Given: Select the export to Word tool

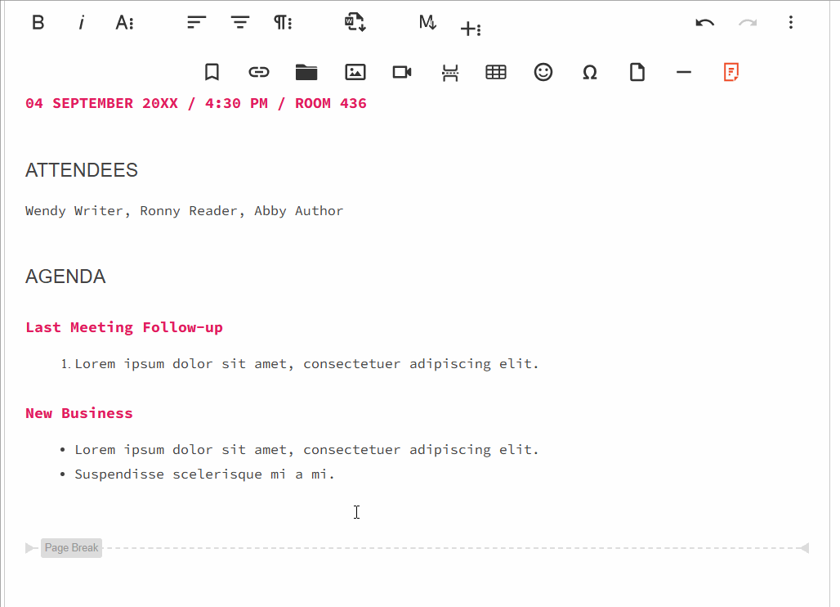Looking at the screenshot, I should [355, 23].
